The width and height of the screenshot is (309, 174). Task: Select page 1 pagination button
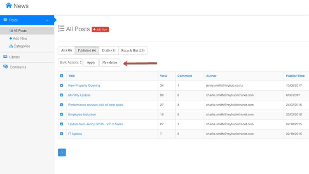[x=62, y=152]
